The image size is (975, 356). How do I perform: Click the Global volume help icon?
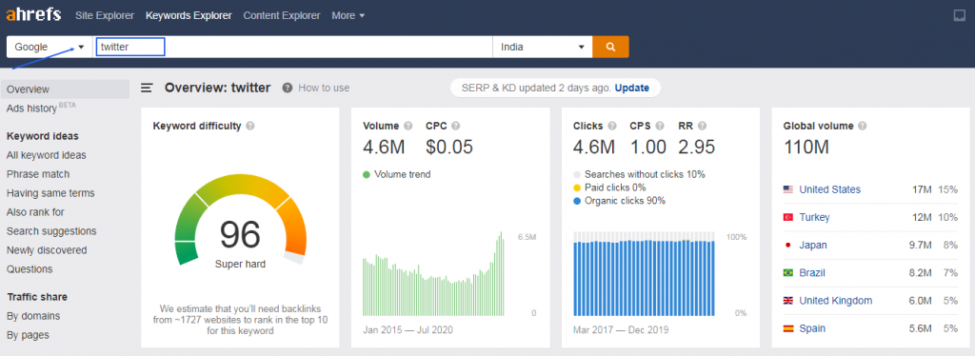pos(862,126)
